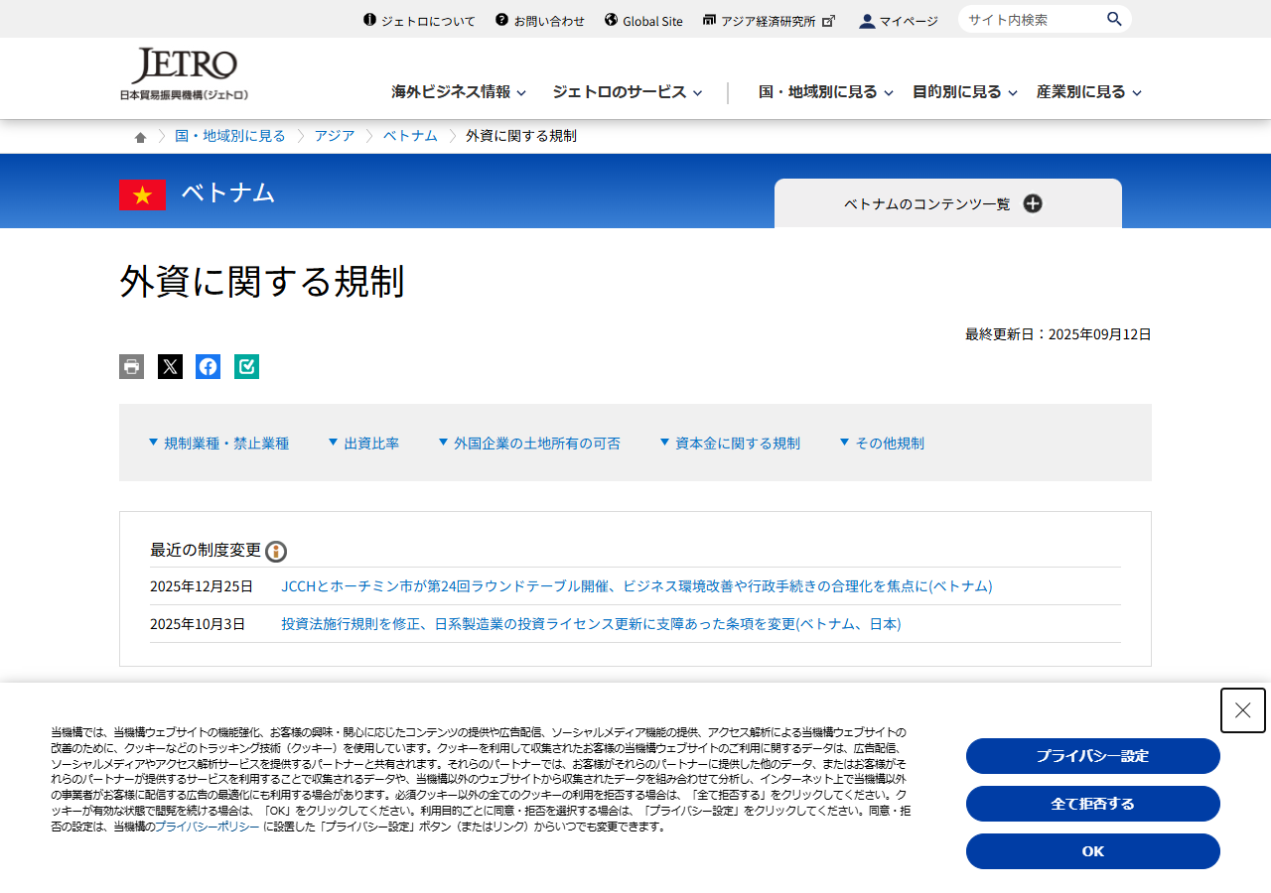Open 投資法施行規則を修正 article

coord(591,623)
